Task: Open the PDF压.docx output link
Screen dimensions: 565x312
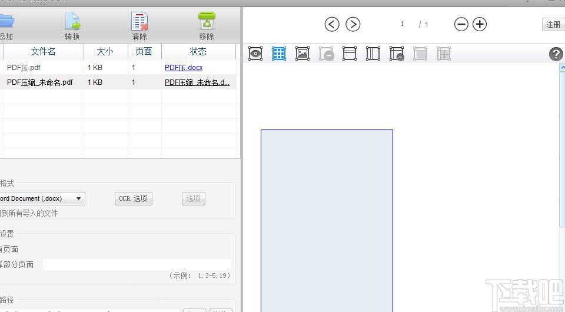Action: pos(184,67)
